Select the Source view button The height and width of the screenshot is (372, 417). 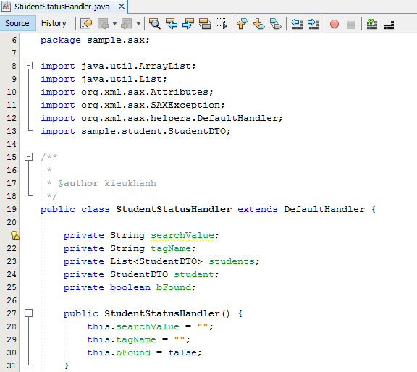coord(17,23)
